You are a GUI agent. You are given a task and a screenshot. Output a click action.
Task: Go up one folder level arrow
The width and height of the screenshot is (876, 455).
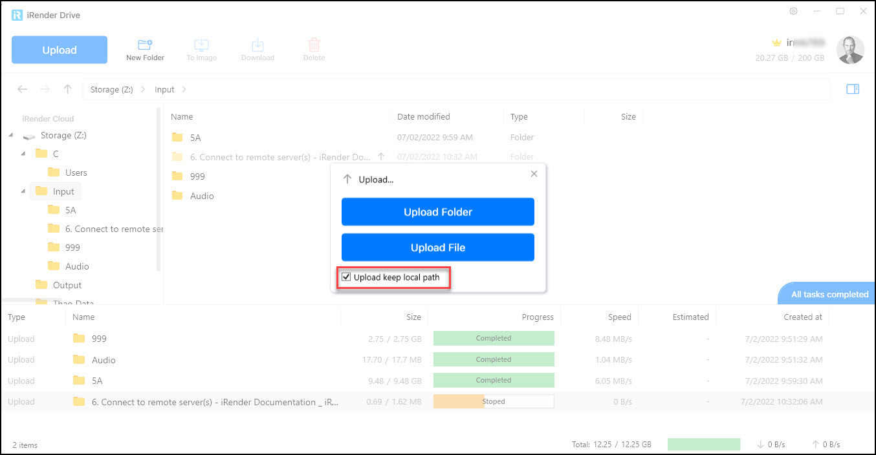pyautogui.click(x=67, y=89)
